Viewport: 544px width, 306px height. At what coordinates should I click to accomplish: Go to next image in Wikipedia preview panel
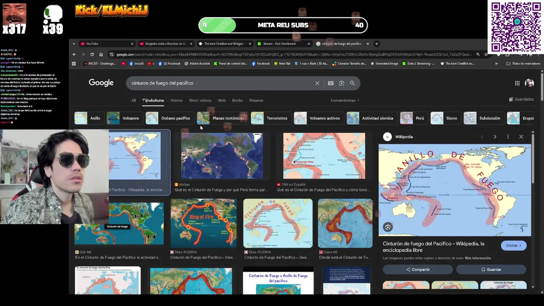[x=495, y=137]
